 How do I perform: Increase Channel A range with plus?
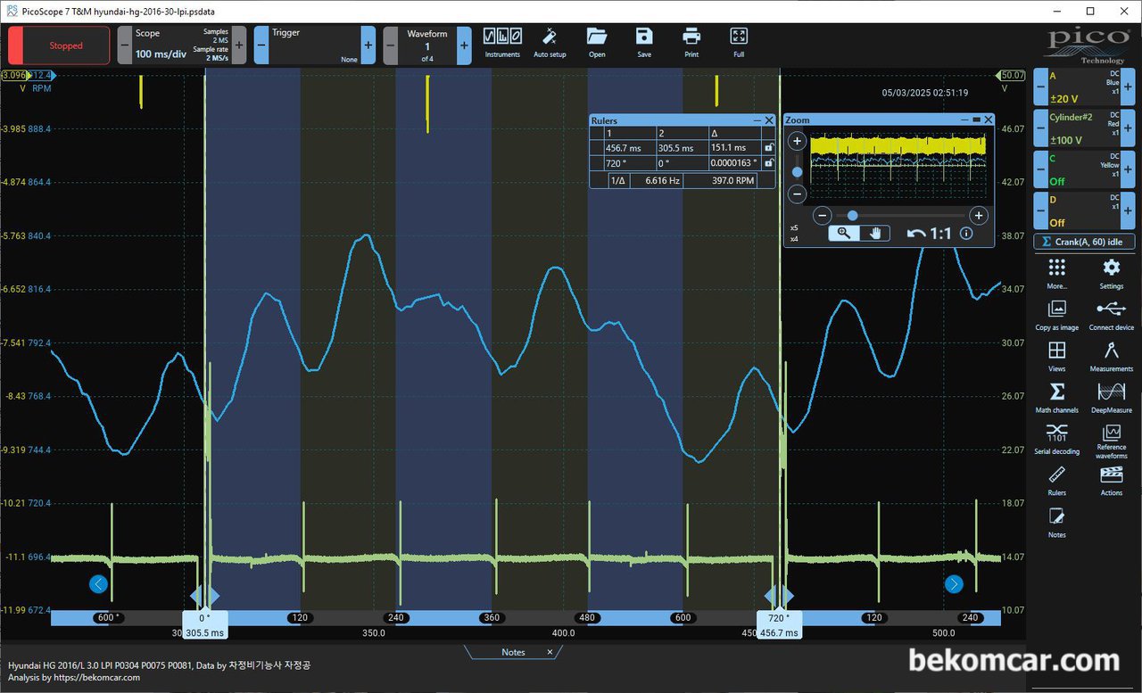pyautogui.click(x=1128, y=87)
